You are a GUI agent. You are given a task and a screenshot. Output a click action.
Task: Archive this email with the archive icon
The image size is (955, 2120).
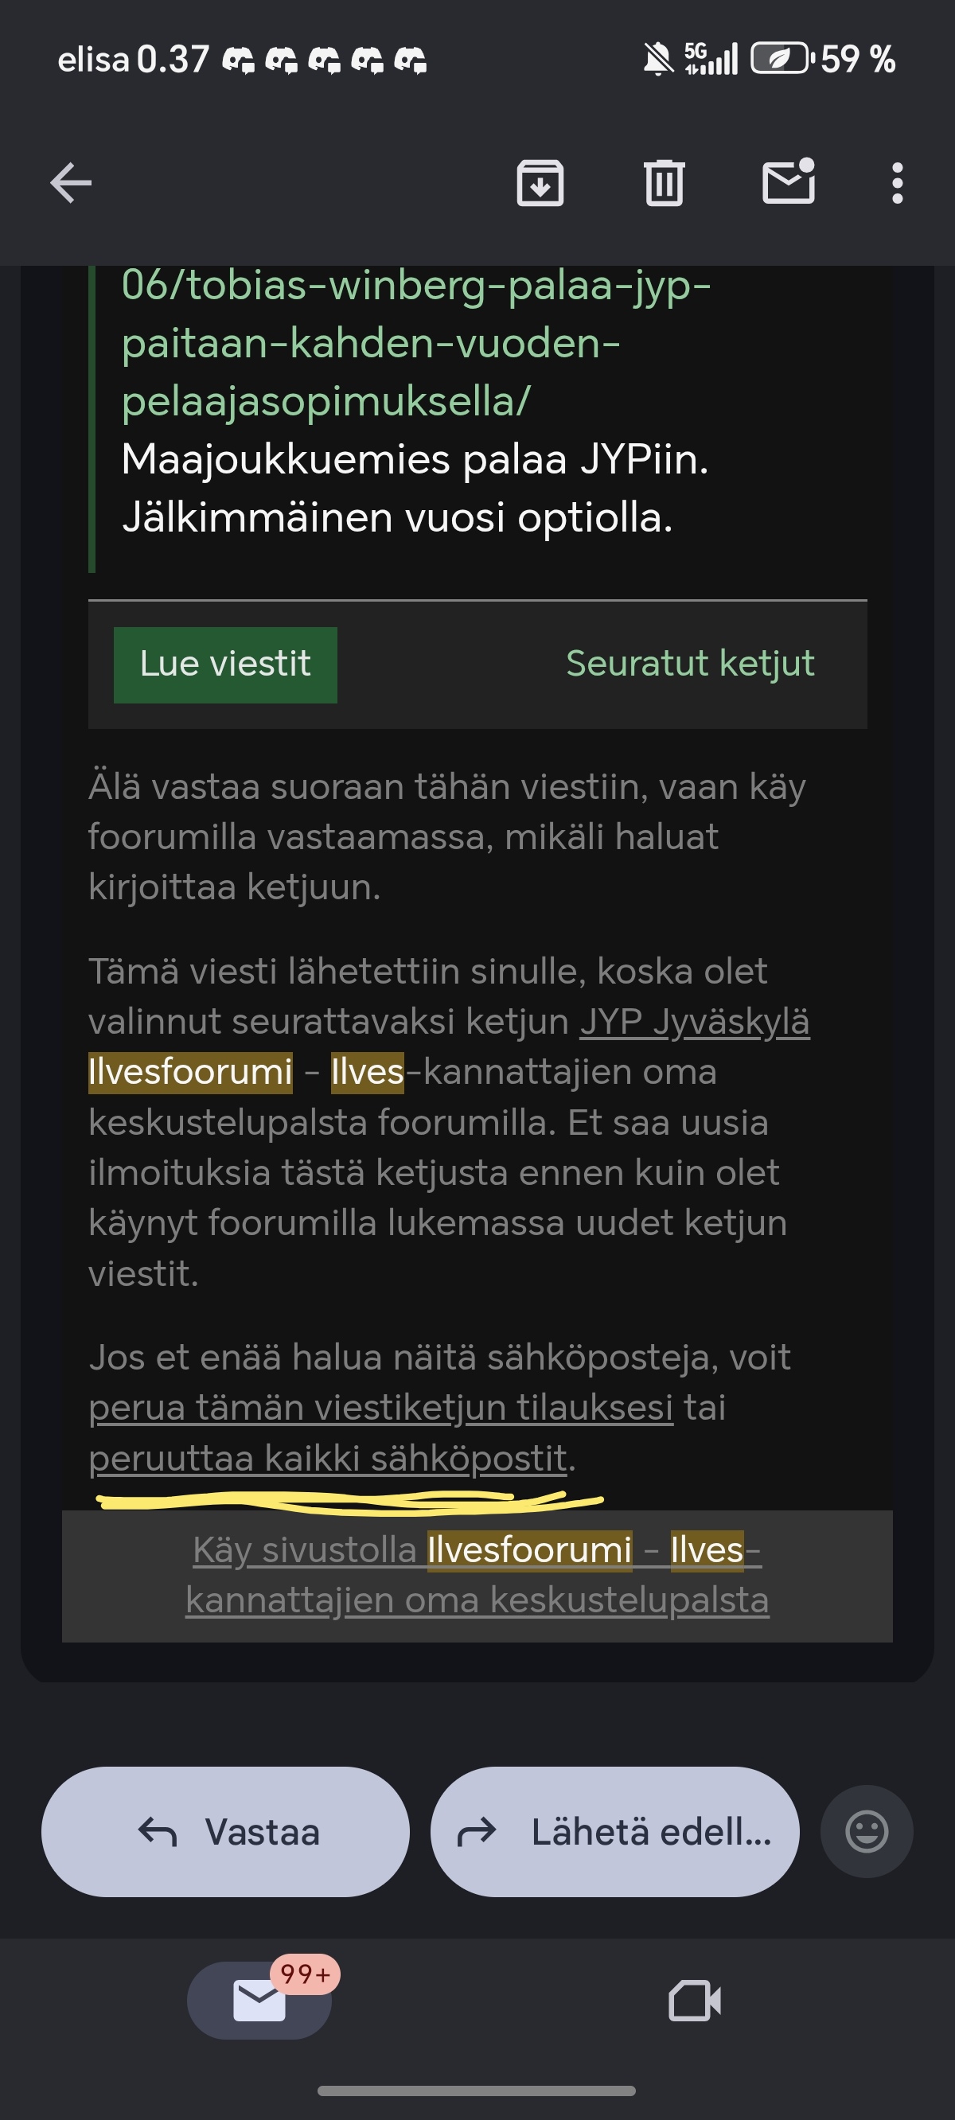[540, 183]
